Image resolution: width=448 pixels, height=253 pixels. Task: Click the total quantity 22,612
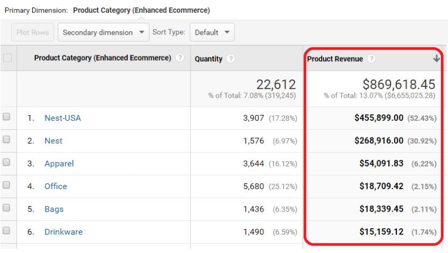[x=276, y=84]
